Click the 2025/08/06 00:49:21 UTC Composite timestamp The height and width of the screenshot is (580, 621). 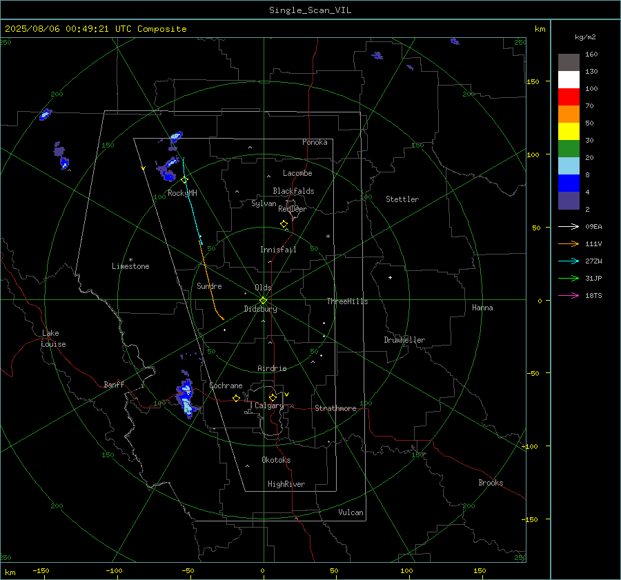point(95,29)
